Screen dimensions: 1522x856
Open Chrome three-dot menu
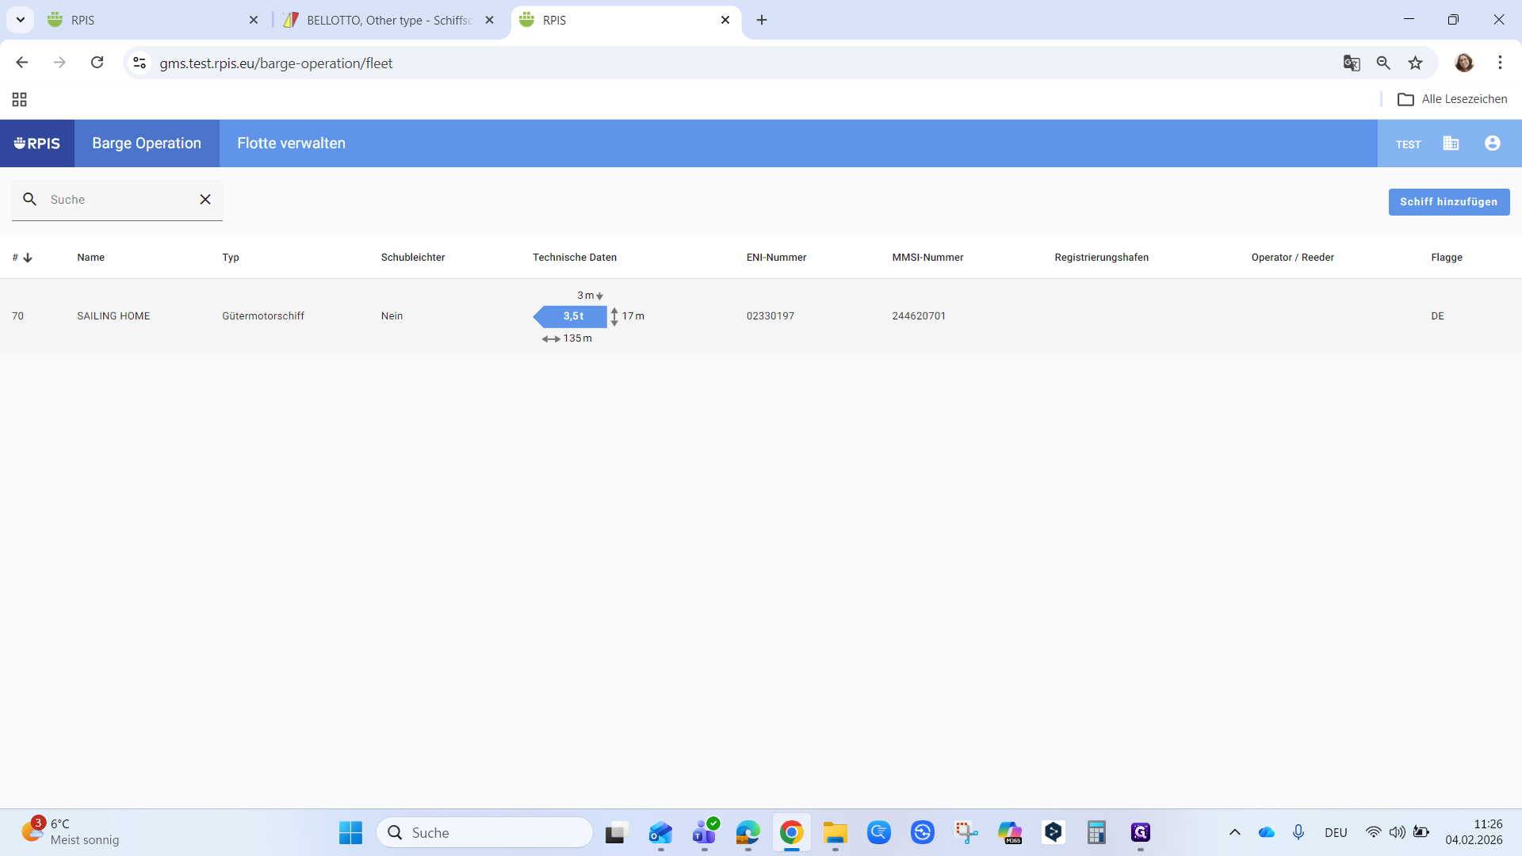coord(1500,63)
